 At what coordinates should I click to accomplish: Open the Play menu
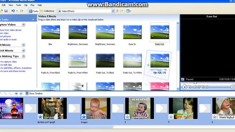pos(32,5)
